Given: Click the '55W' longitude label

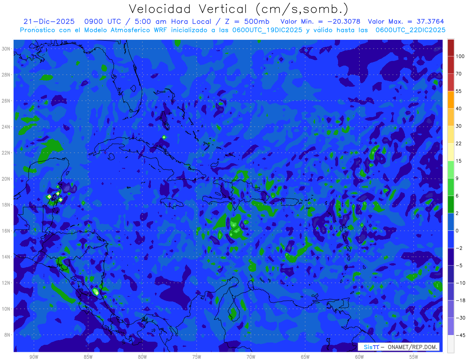Looking at the screenshot, I should pyautogui.click(x=414, y=357).
